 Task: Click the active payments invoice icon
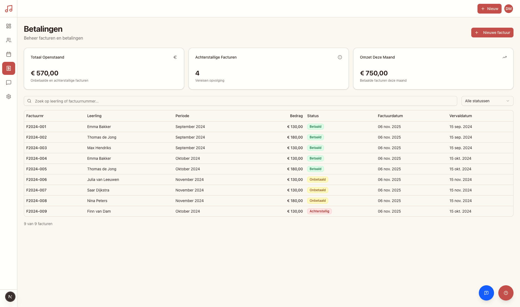coord(9,68)
